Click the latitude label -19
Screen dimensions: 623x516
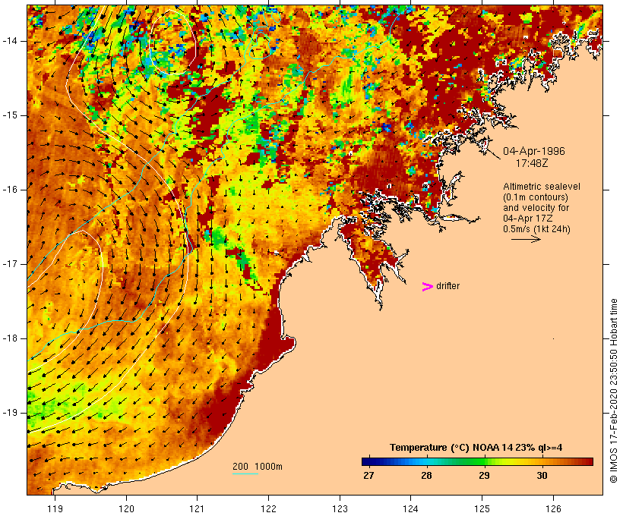(10, 413)
